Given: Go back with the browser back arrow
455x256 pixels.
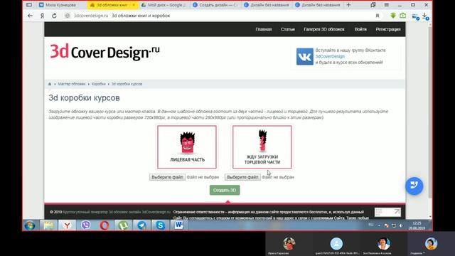Looking at the screenshot, I should tap(30, 16).
